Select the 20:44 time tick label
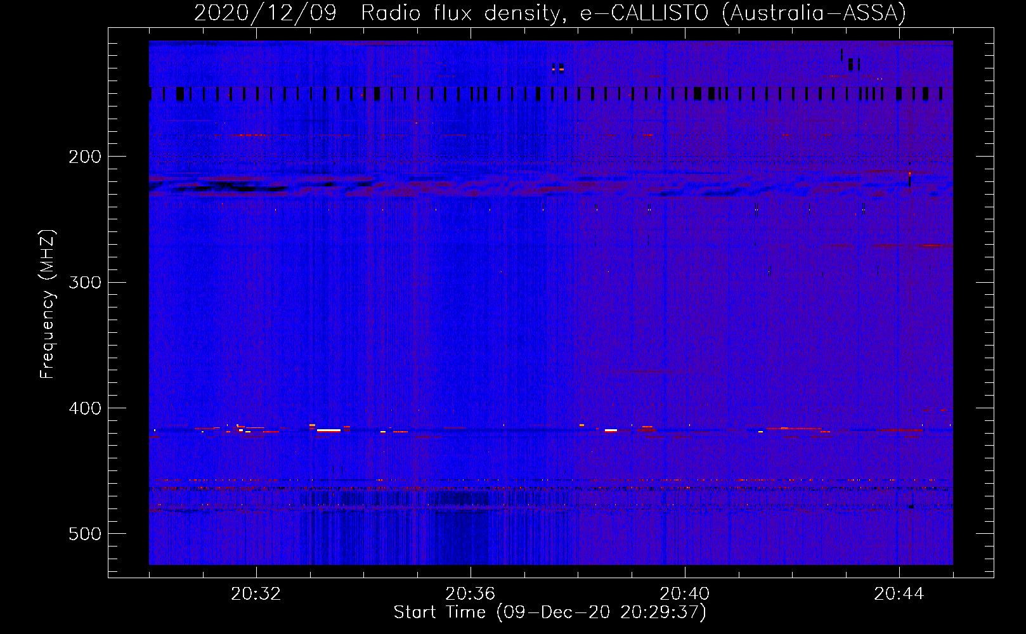The image size is (1026, 634). coord(899,594)
